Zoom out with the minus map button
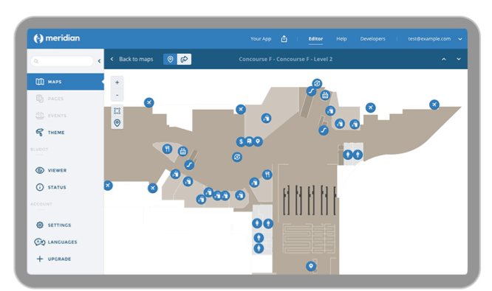The width and height of the screenshot is (492, 291). coord(117,95)
